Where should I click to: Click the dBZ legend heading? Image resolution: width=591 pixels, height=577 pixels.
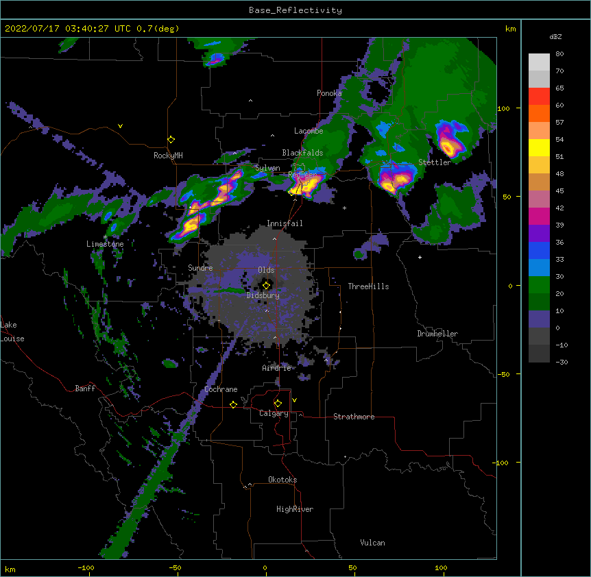[555, 36]
